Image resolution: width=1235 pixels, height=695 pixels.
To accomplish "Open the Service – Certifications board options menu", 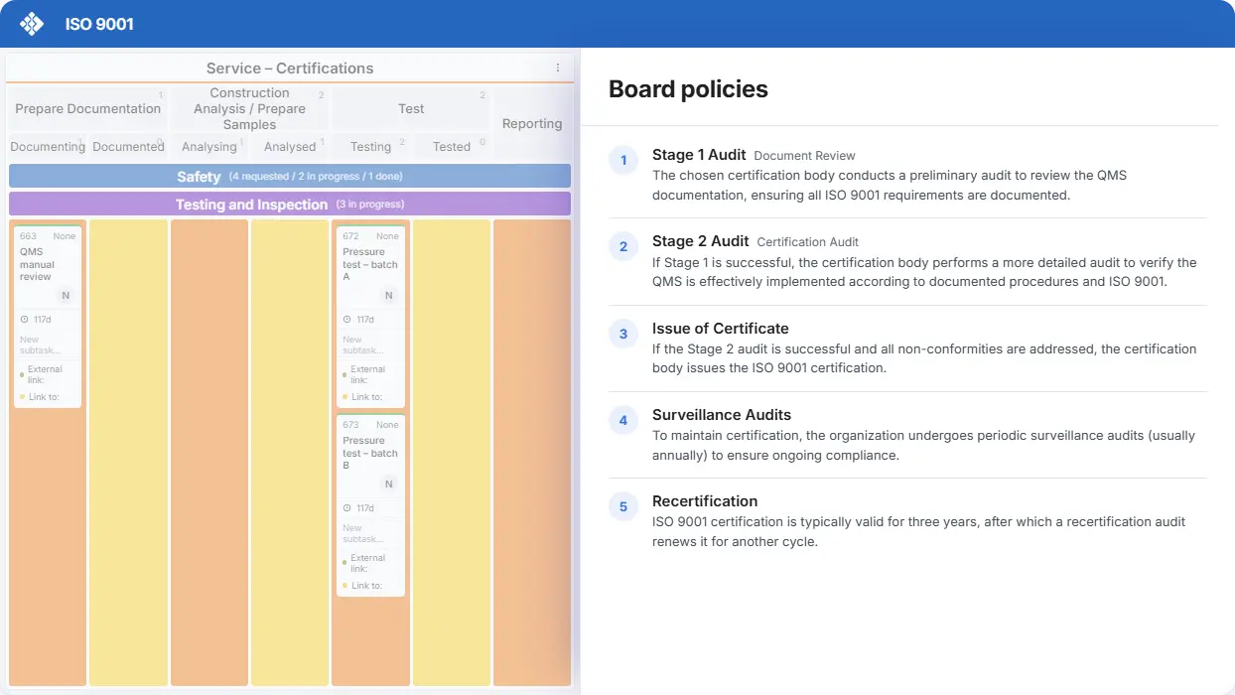I will point(558,69).
